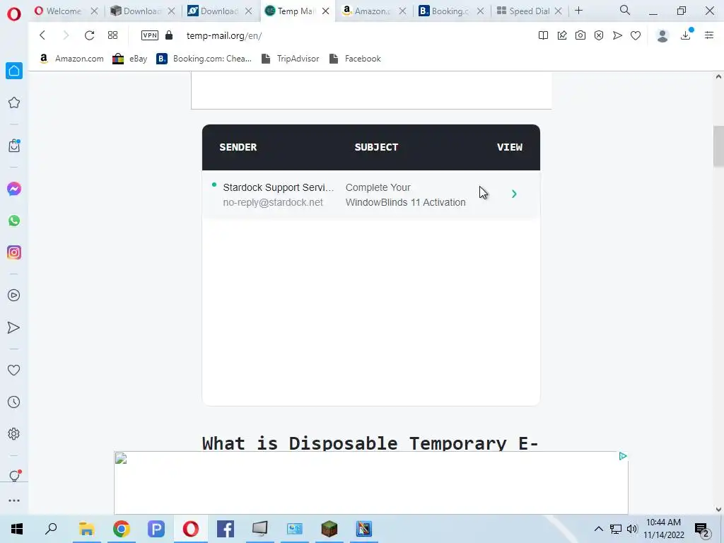Open eBay bookmark

click(130, 59)
